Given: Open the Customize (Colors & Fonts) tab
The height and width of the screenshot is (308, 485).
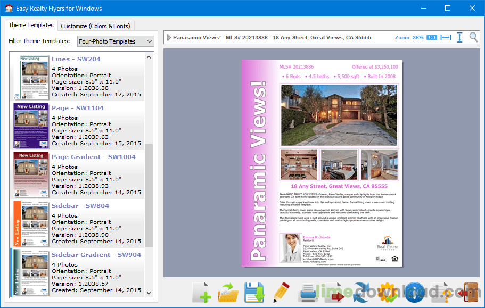Looking at the screenshot, I should click(96, 26).
